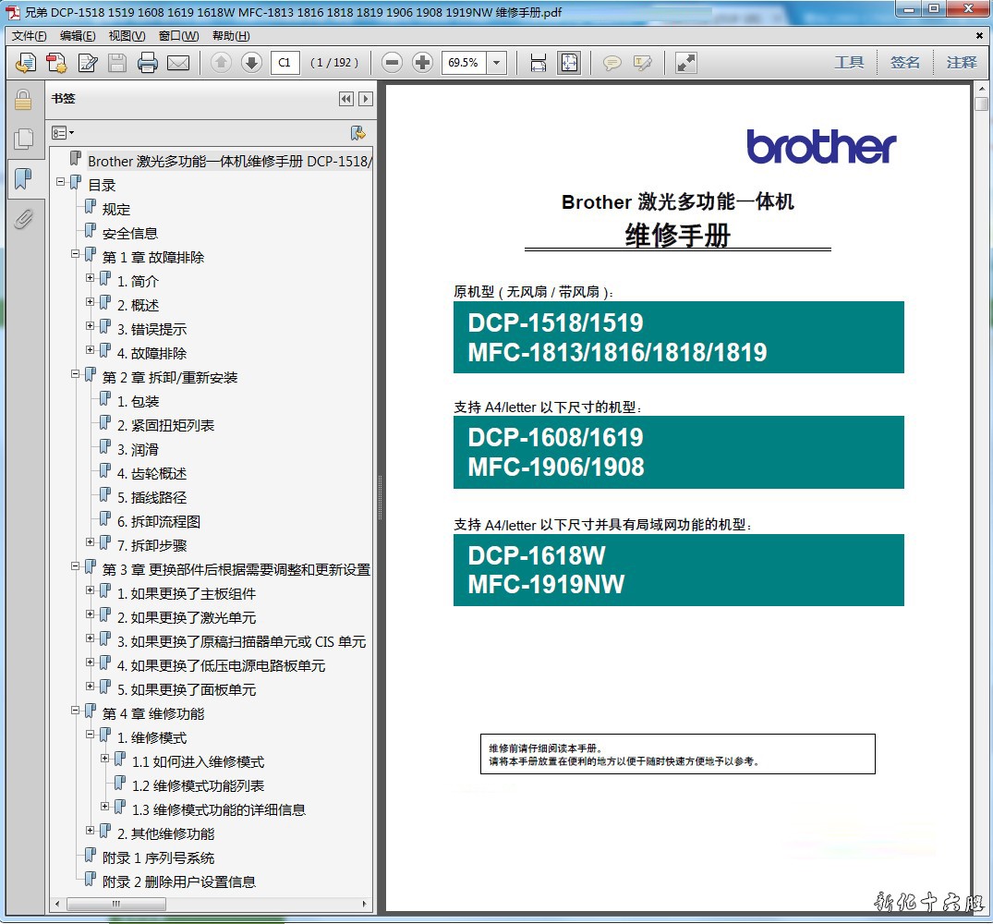Toggle read mode full-screen icon
Screen dimensions: 993x924
click(685, 63)
